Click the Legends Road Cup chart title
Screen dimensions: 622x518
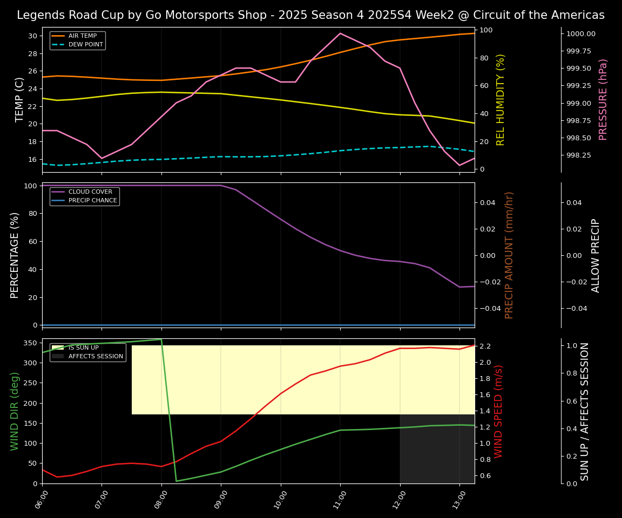tap(310, 15)
